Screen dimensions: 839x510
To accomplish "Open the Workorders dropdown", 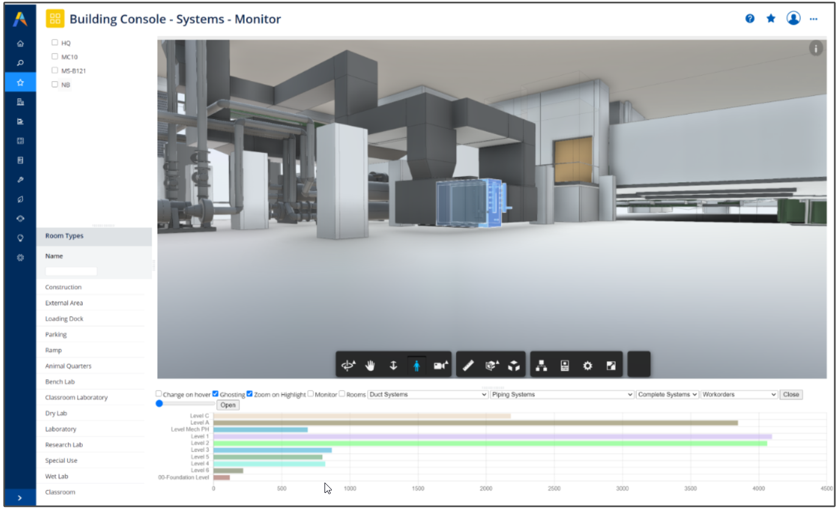I will point(739,395).
